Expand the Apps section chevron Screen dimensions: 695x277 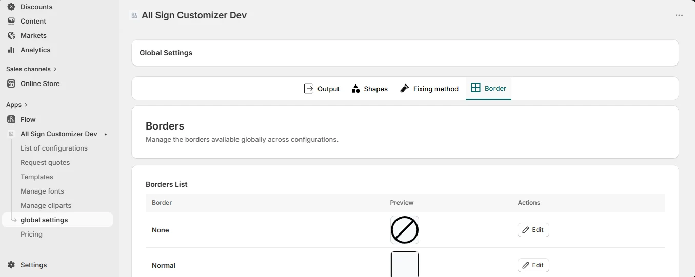[x=26, y=105]
